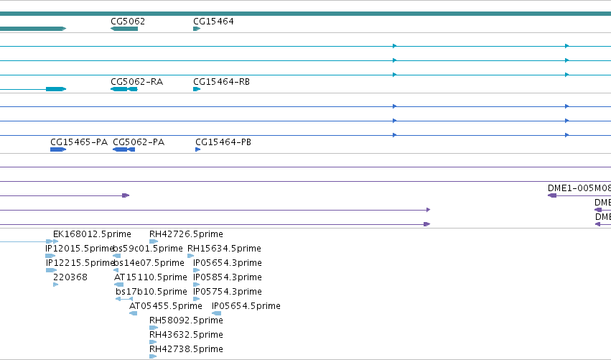This screenshot has width=611, height=360.
Task: Select the CG5062 gene label
Action: pyautogui.click(x=128, y=22)
